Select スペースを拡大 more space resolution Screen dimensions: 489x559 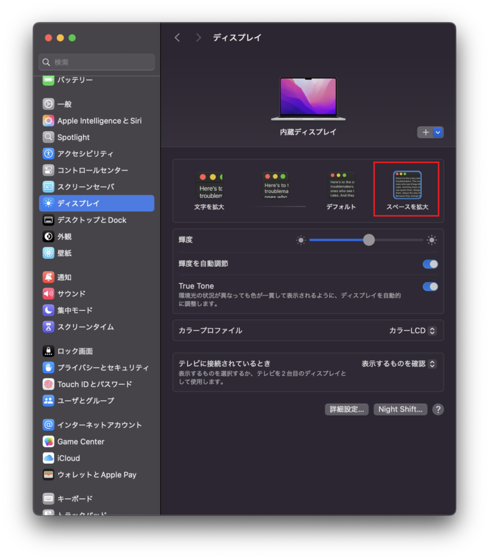(407, 191)
